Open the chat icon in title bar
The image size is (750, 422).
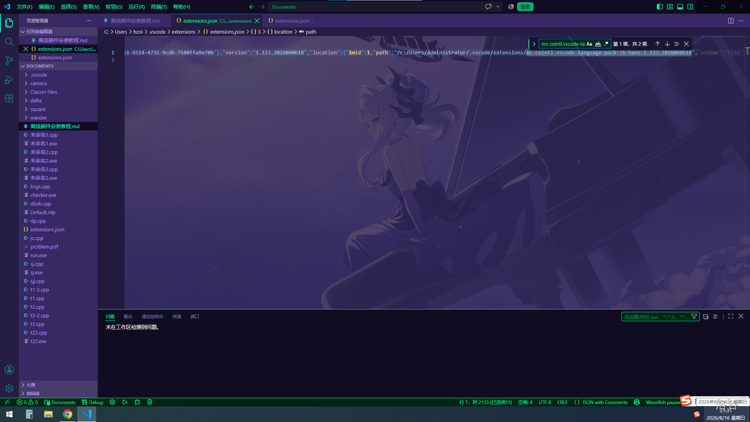point(488,7)
